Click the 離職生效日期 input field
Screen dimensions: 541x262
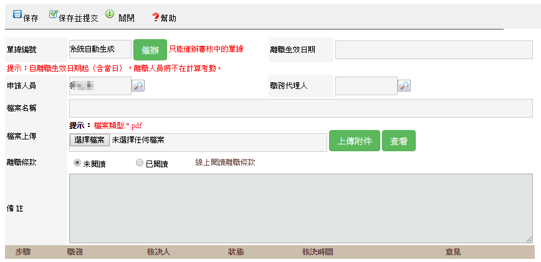click(434, 49)
